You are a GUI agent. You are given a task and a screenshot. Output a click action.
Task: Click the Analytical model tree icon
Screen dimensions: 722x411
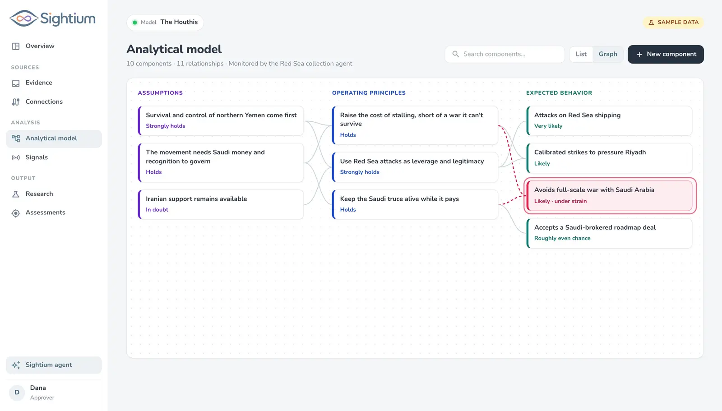click(16, 139)
